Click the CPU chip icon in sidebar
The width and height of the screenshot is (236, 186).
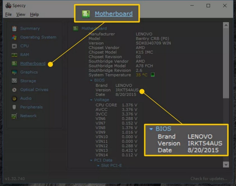pyautogui.click(x=14, y=46)
